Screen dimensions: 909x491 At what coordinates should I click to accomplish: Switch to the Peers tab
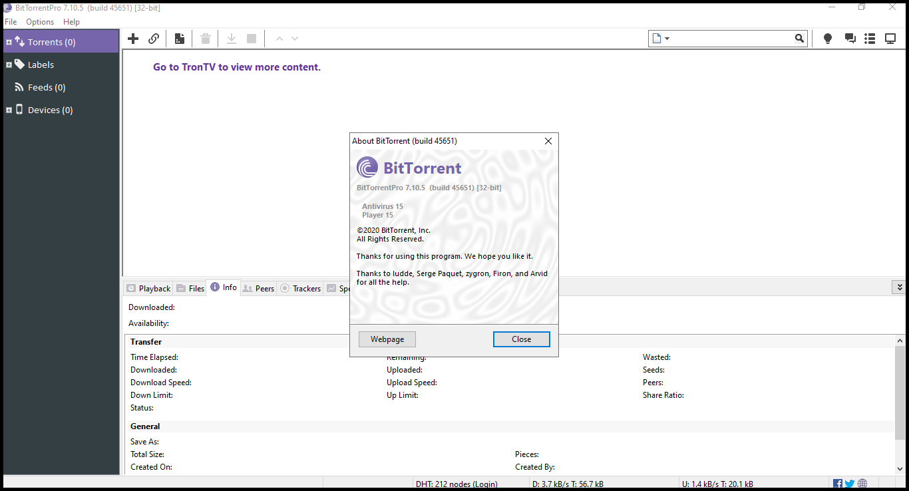pyautogui.click(x=258, y=289)
